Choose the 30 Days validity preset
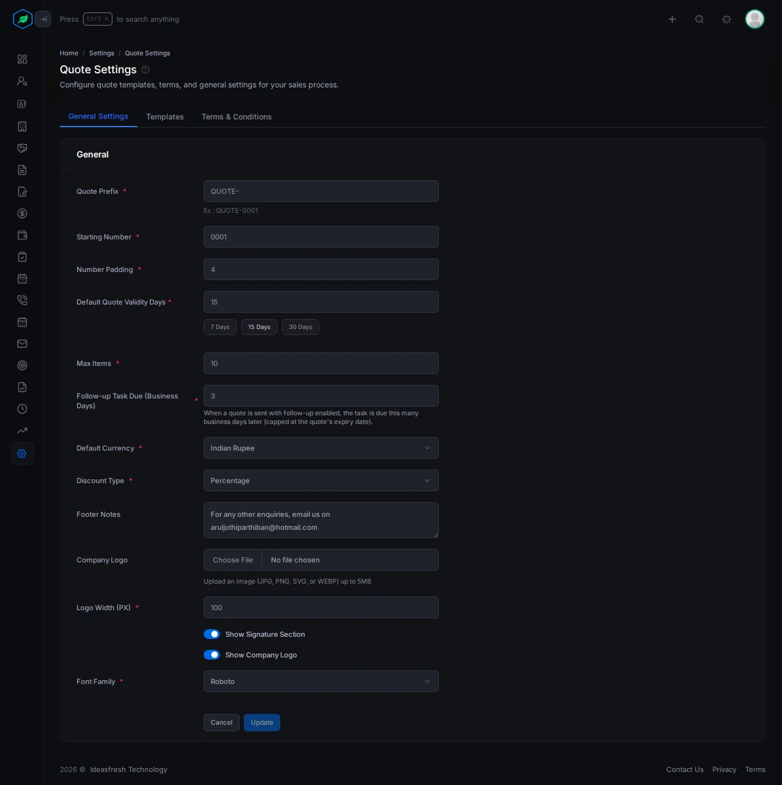Image resolution: width=782 pixels, height=785 pixels. point(300,327)
